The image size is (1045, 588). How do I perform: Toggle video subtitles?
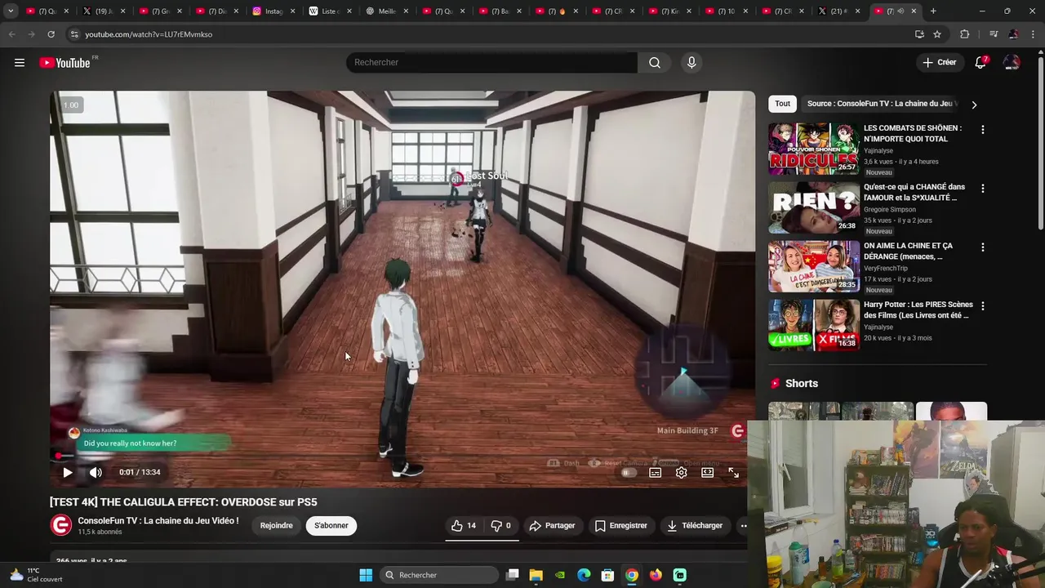click(655, 472)
